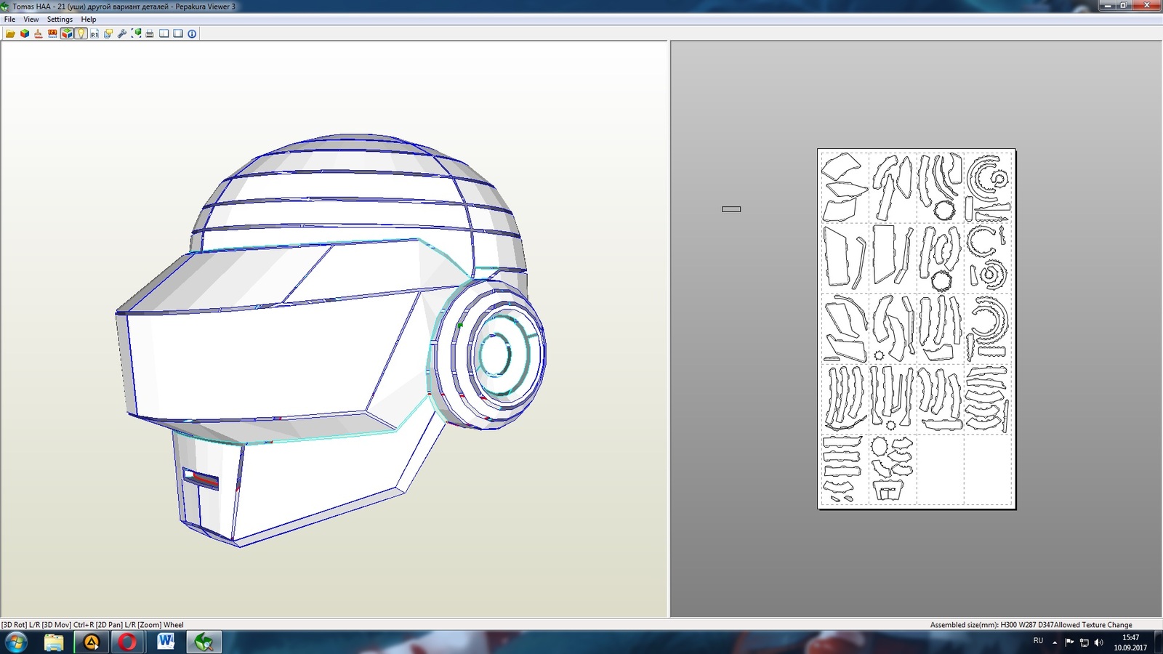Screen dimensions: 1163x654
Task: Click the brush icon in the toolbar
Action: point(38,33)
